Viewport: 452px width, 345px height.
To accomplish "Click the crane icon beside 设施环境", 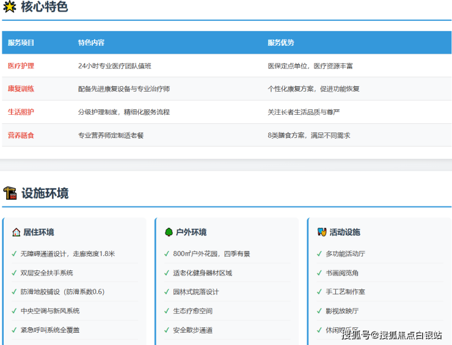I will tap(10, 193).
